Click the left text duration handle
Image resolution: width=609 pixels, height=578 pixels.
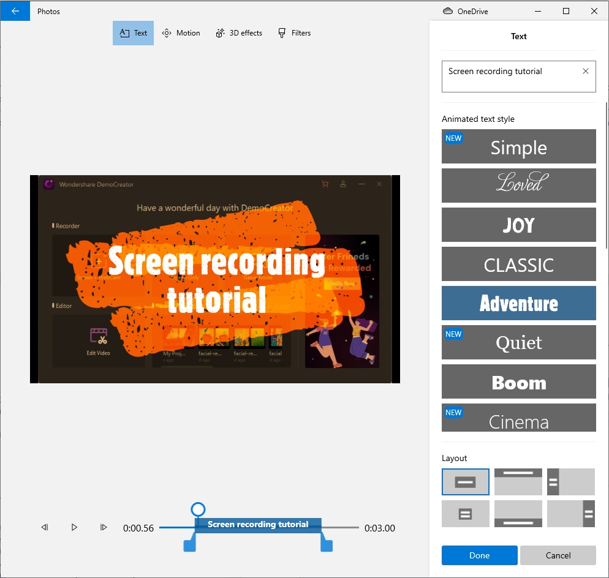coord(189,542)
